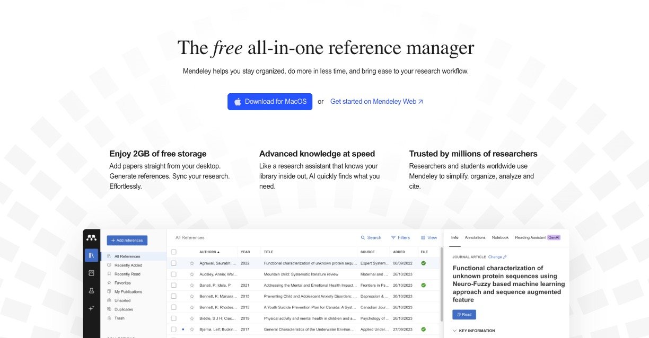
Task: Sort by the Year column header
Action: (x=245, y=252)
